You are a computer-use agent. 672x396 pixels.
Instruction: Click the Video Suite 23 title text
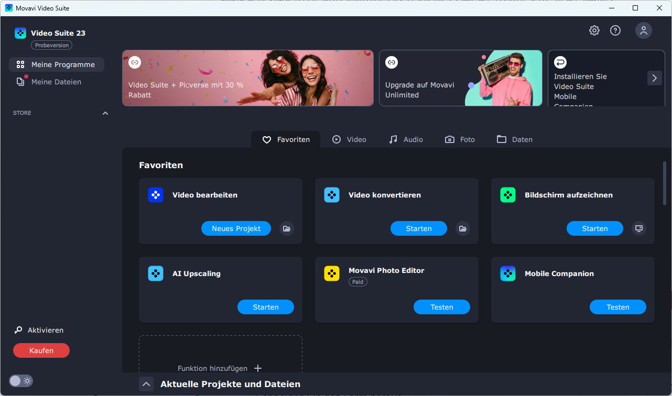coord(58,33)
